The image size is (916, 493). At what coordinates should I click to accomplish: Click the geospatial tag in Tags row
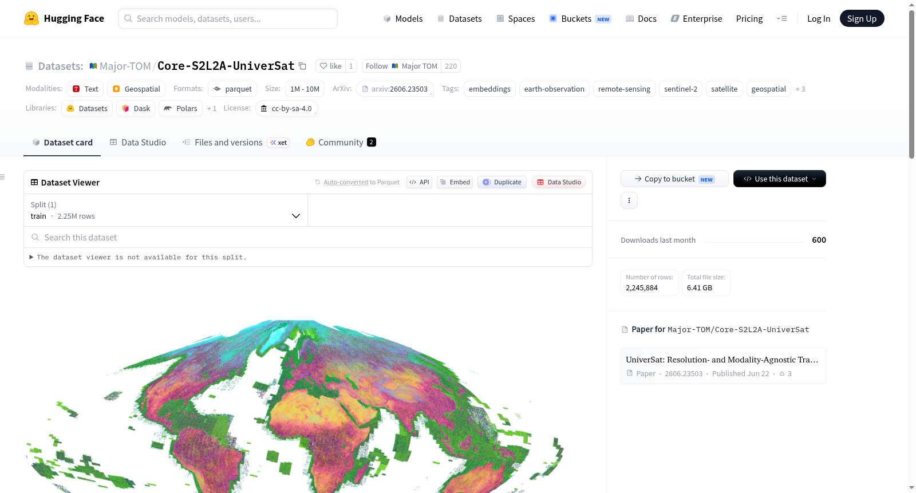click(768, 89)
